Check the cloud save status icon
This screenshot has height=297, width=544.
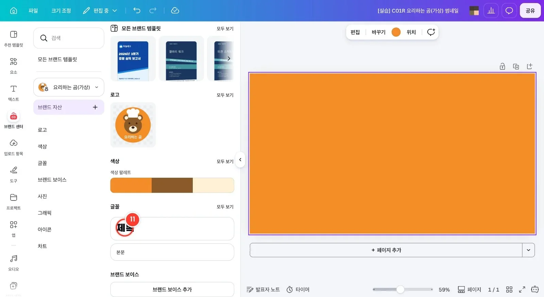175,11
